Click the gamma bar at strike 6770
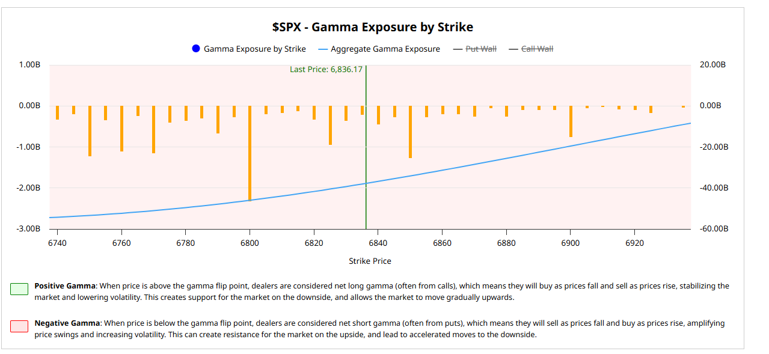769x354 pixels. tap(153, 129)
